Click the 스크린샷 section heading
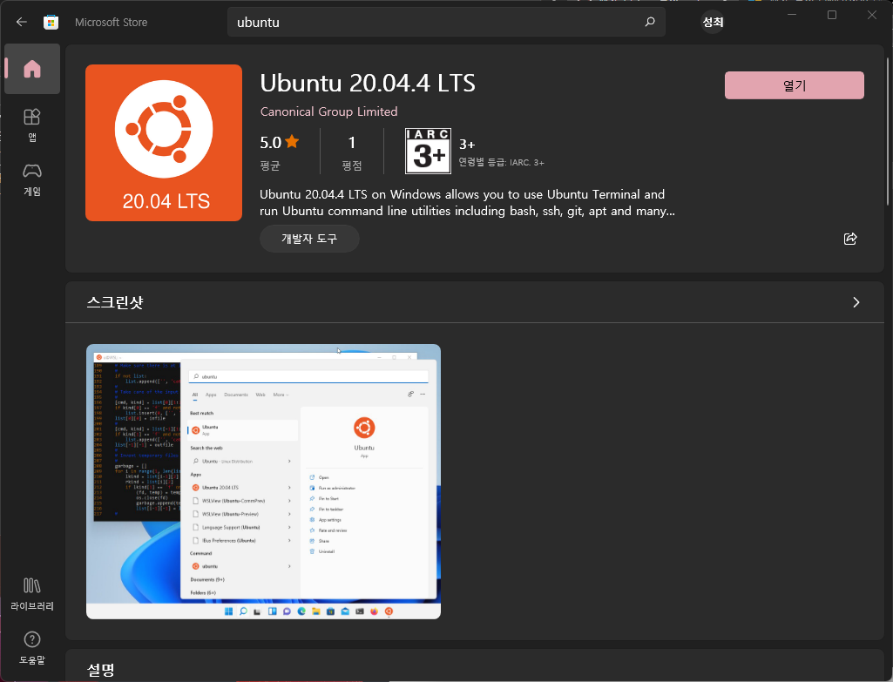893x682 pixels. tap(115, 302)
